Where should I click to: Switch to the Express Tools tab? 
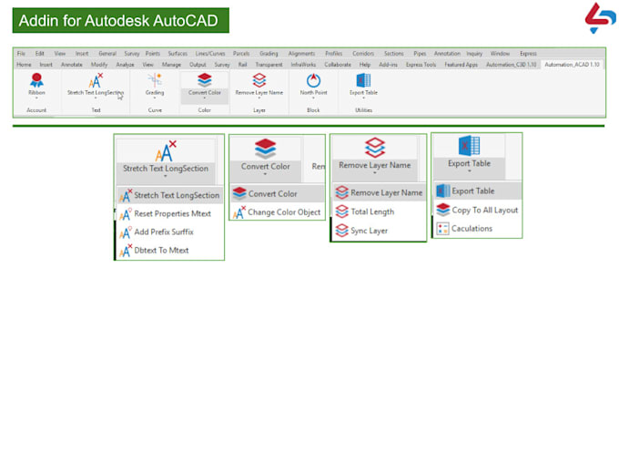(x=421, y=65)
